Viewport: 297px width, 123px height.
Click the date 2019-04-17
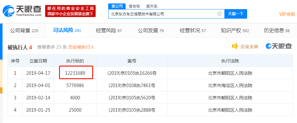pos(38,73)
